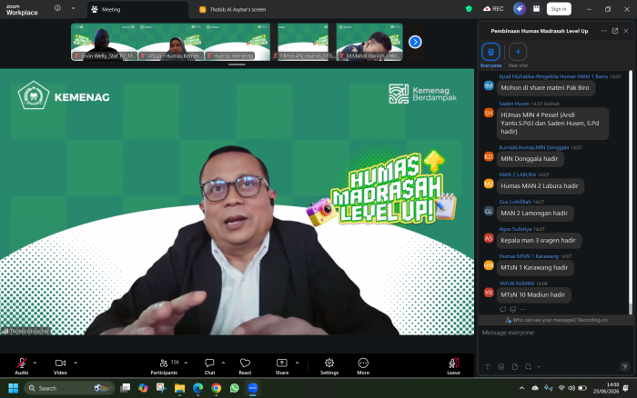The image size is (637, 398).
Task: Click the green encryption shield icon
Action: [469, 8]
